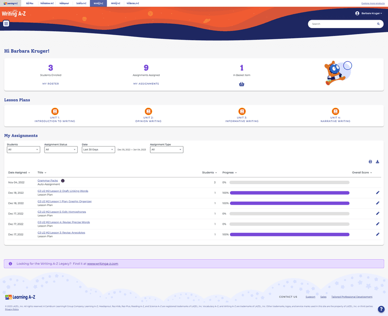388x316 pixels.
Task: Expand the Students filter dropdown
Action: (23, 149)
